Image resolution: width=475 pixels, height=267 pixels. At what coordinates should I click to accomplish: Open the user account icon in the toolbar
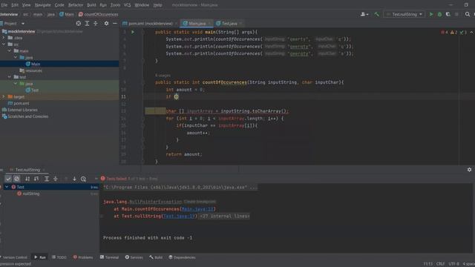coord(364,14)
